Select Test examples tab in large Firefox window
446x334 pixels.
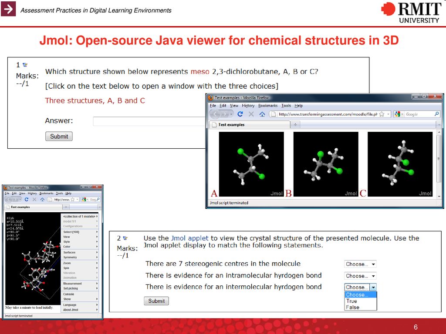click(250, 124)
